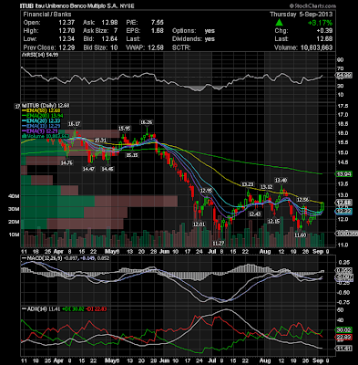The width and height of the screenshot is (358, 365).
Task: Click the '12.15' price low label
Action: coord(273,221)
